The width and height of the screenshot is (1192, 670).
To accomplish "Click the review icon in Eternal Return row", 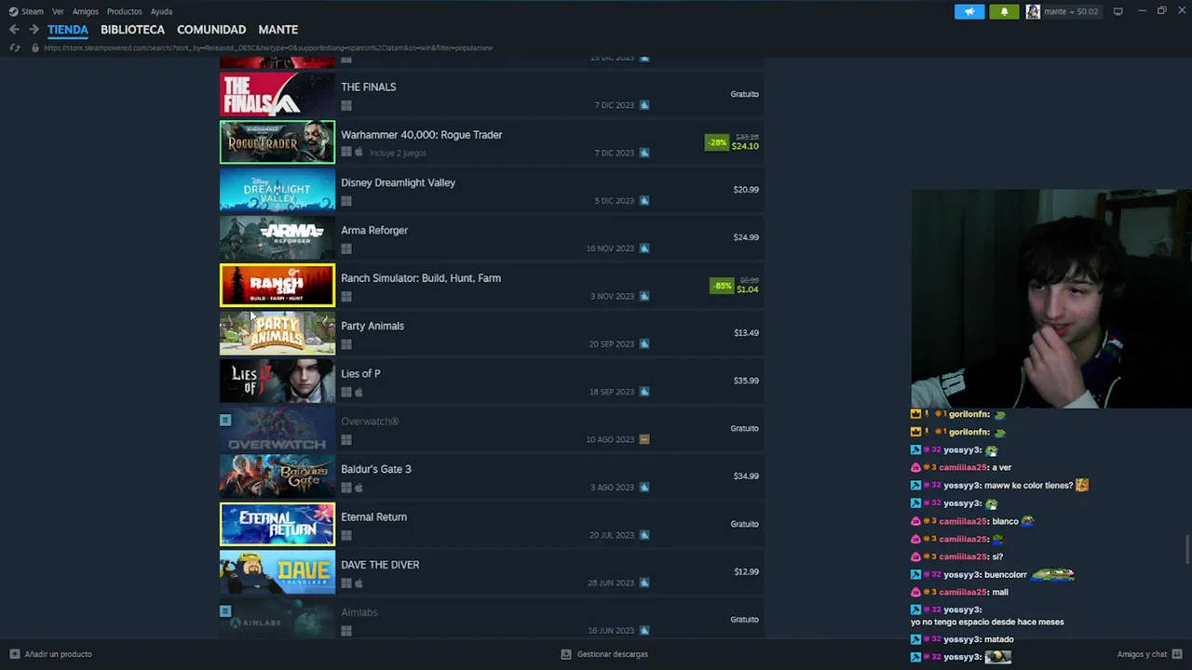I will pyautogui.click(x=644, y=535).
